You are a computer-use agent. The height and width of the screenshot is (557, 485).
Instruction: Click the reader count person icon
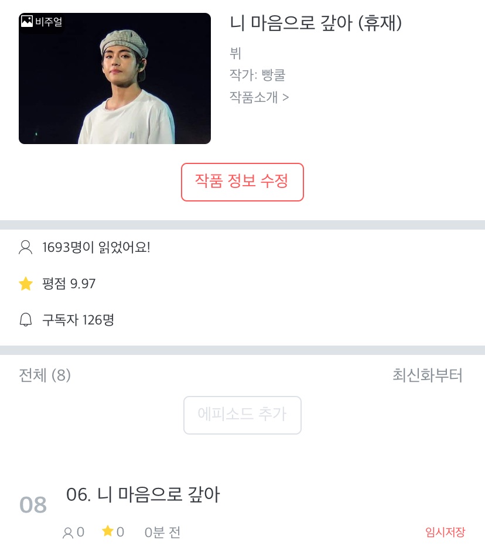click(26, 247)
